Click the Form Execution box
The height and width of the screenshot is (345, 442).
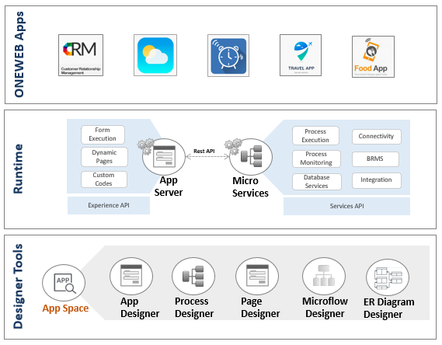(x=103, y=134)
